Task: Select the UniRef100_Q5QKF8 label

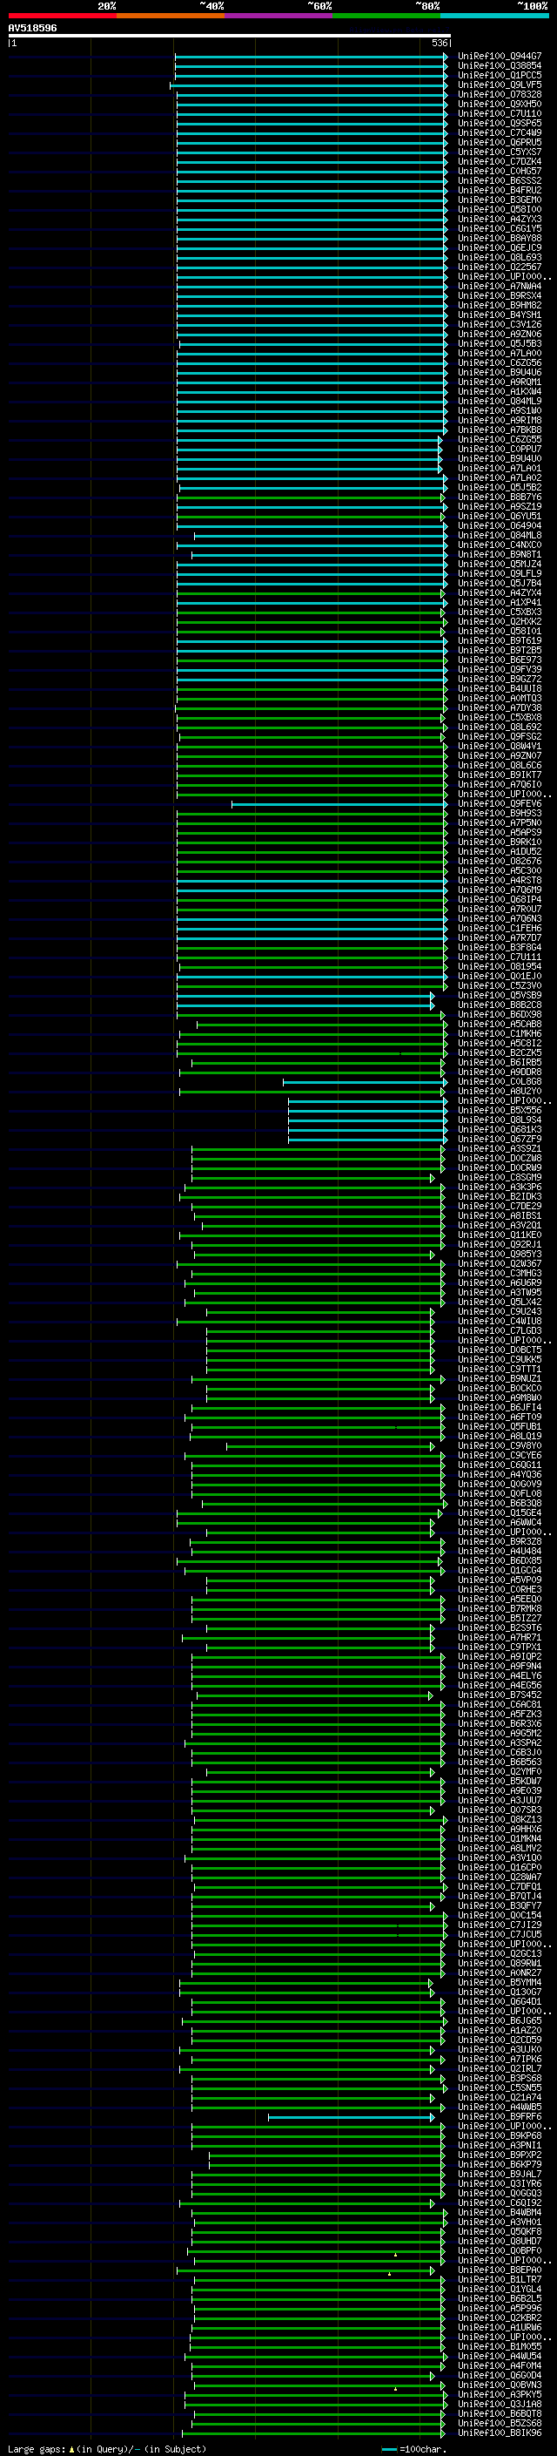Action: 500,2232
